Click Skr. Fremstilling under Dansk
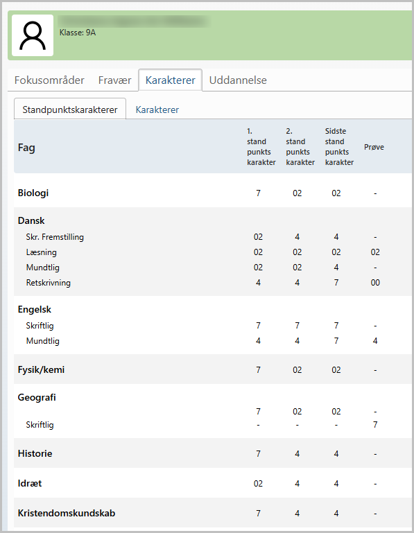The width and height of the screenshot is (414, 533). [55, 237]
